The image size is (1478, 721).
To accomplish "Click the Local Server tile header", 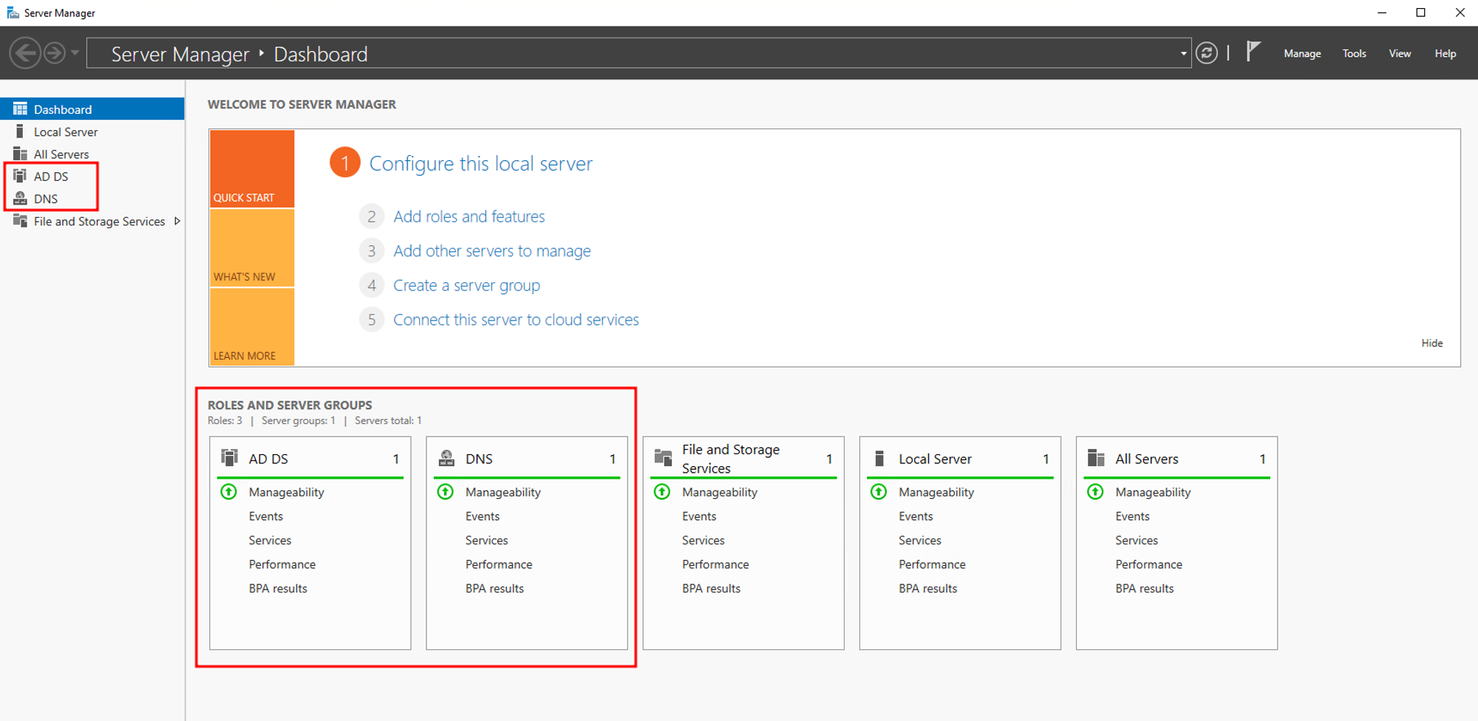I will (x=935, y=459).
